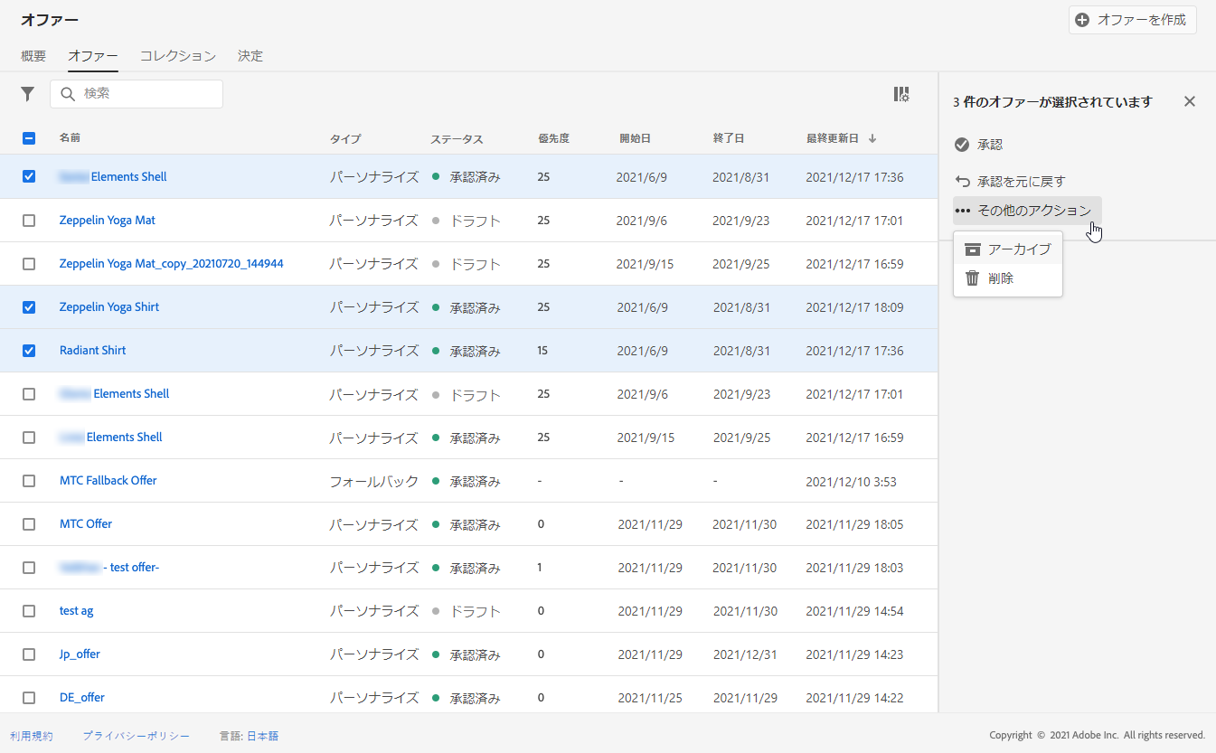
Task: Open the 言語: 日本語 language selector
Action: click(x=249, y=736)
